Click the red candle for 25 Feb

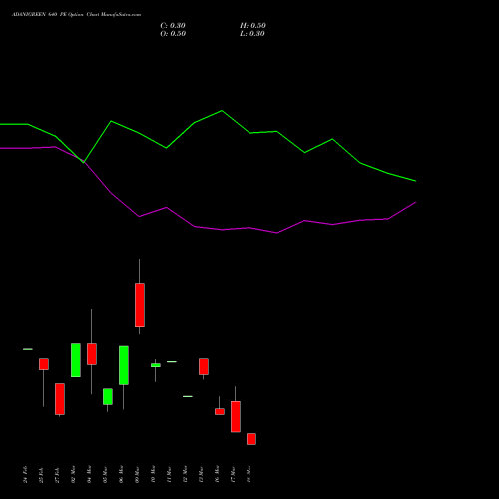point(44,364)
